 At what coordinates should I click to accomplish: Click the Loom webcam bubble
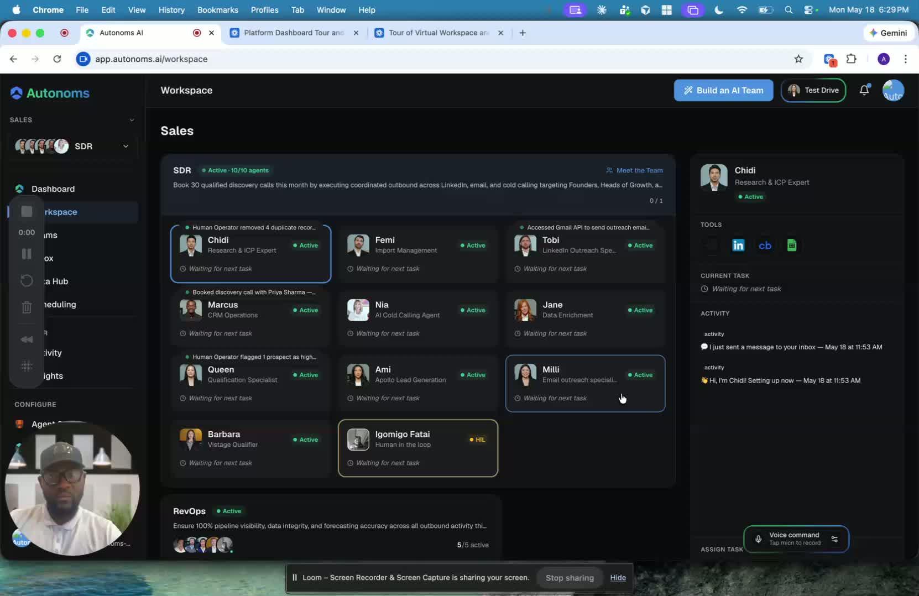click(x=72, y=488)
